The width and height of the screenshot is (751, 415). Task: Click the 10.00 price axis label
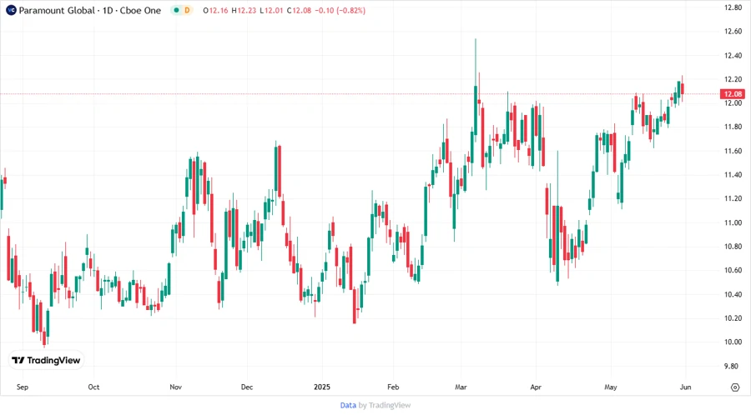tap(733, 342)
